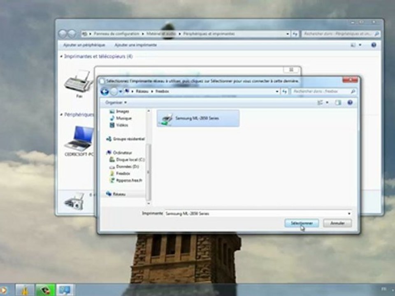Open Données (D:) drive in the navigation pane
Screen dimensions: 395x296
coord(124,166)
